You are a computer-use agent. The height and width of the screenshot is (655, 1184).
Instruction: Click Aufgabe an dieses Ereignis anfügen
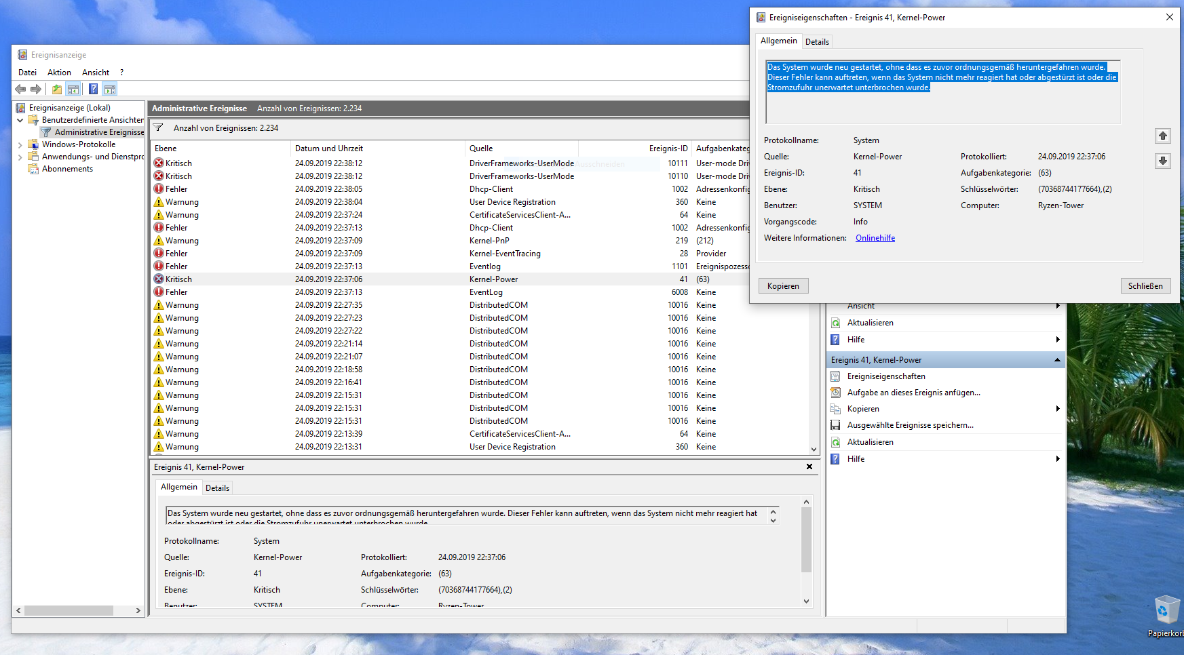tap(913, 393)
